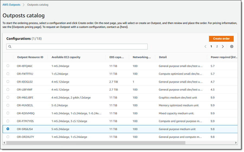Viewport: 244px width, 152px height.
Task: Click OR-M6GJ8FE resource ID
Action: (x=25, y=98)
